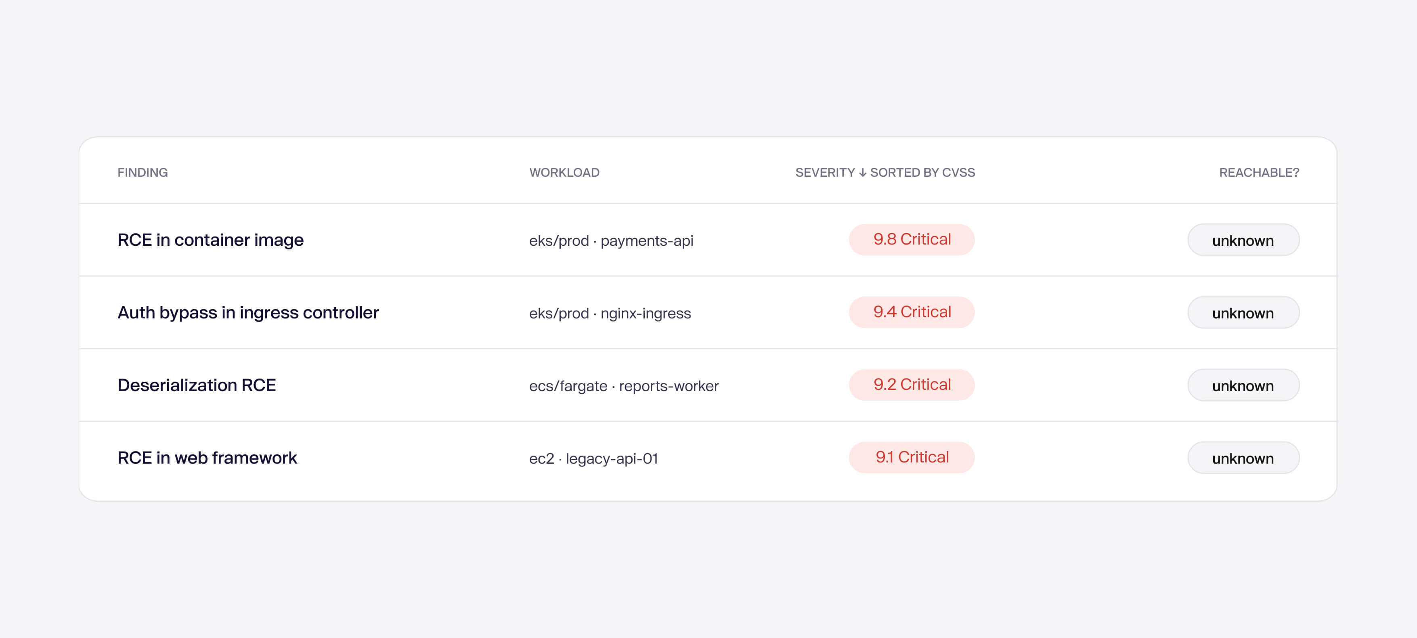Sort by the Workload column header

pos(564,173)
